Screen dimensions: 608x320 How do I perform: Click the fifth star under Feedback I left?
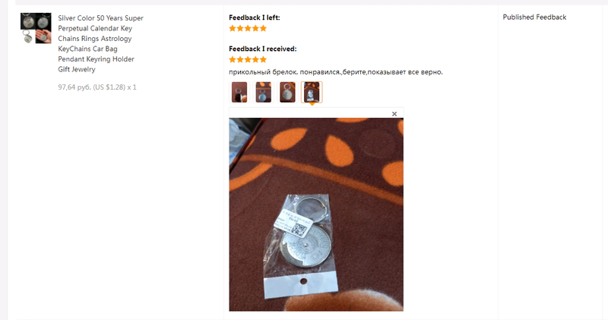pos(263,28)
